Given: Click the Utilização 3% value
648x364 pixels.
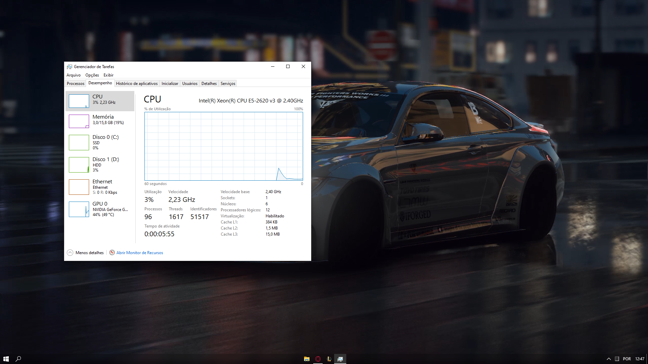Looking at the screenshot, I should click(149, 200).
